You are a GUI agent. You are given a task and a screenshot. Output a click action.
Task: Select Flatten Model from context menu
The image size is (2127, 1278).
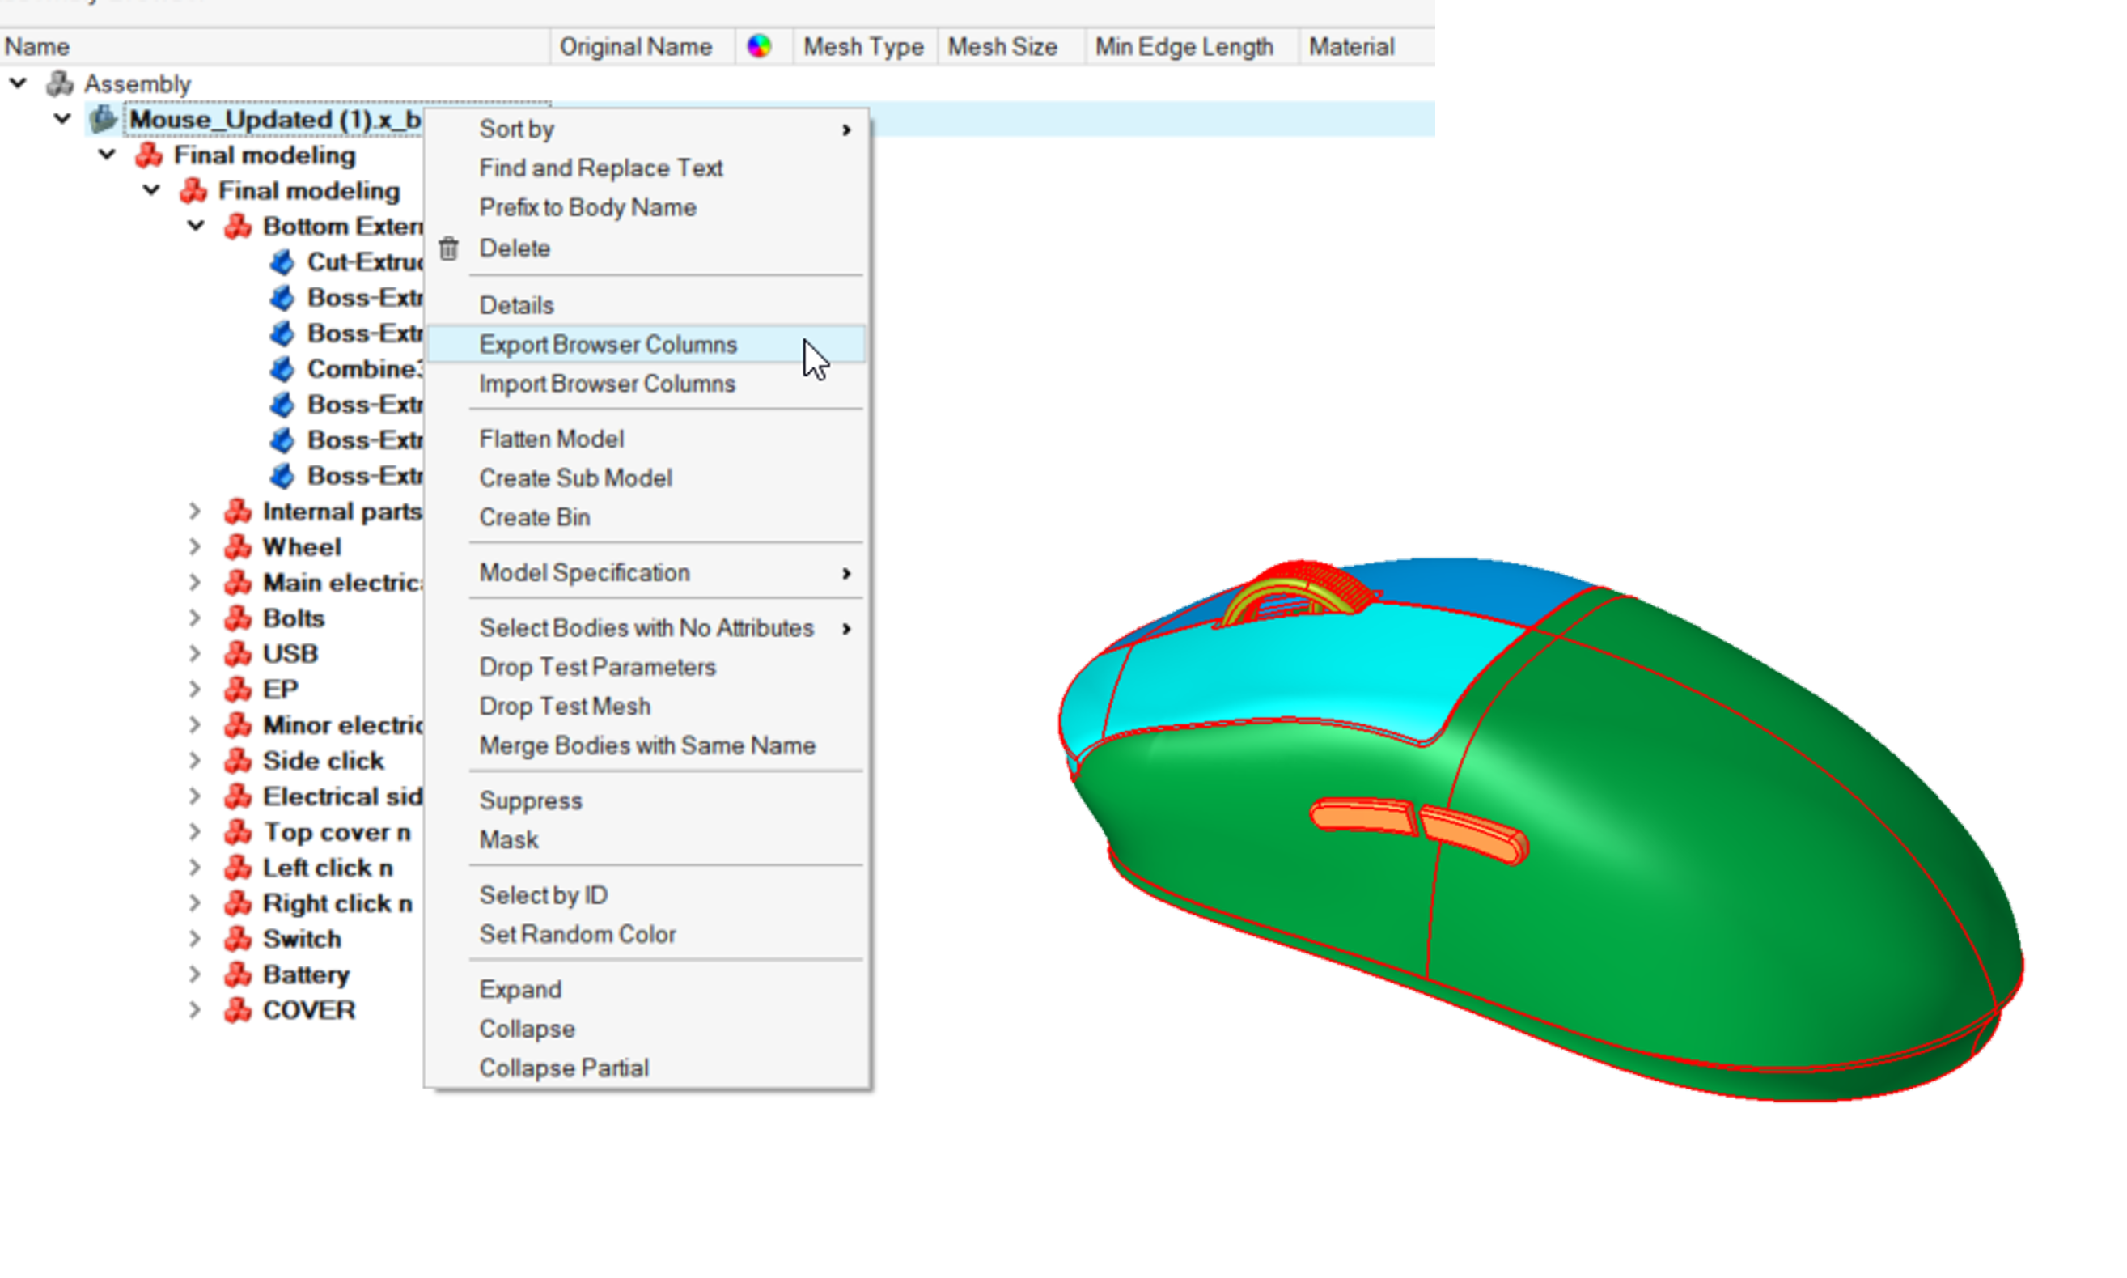click(551, 439)
